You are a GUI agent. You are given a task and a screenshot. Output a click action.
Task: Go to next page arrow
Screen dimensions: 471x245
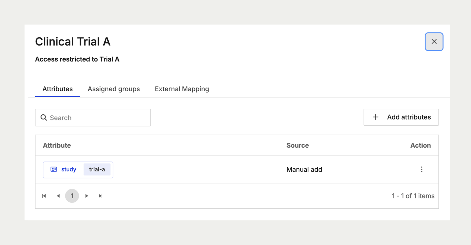(87, 196)
